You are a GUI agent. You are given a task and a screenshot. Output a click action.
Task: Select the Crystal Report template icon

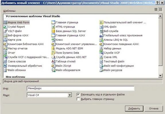pos(5,27)
